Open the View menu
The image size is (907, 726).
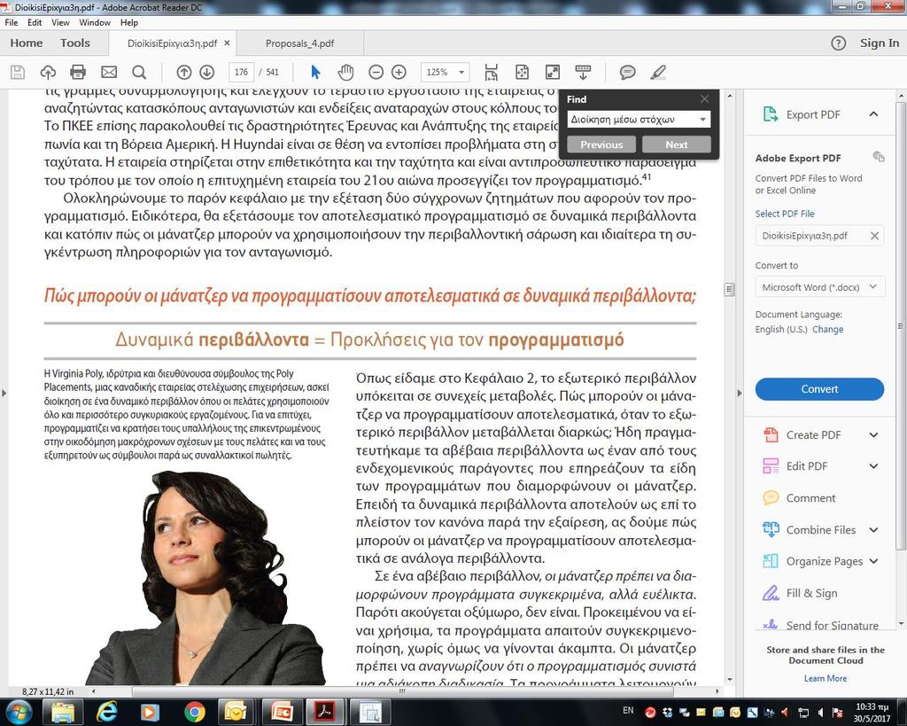60,22
